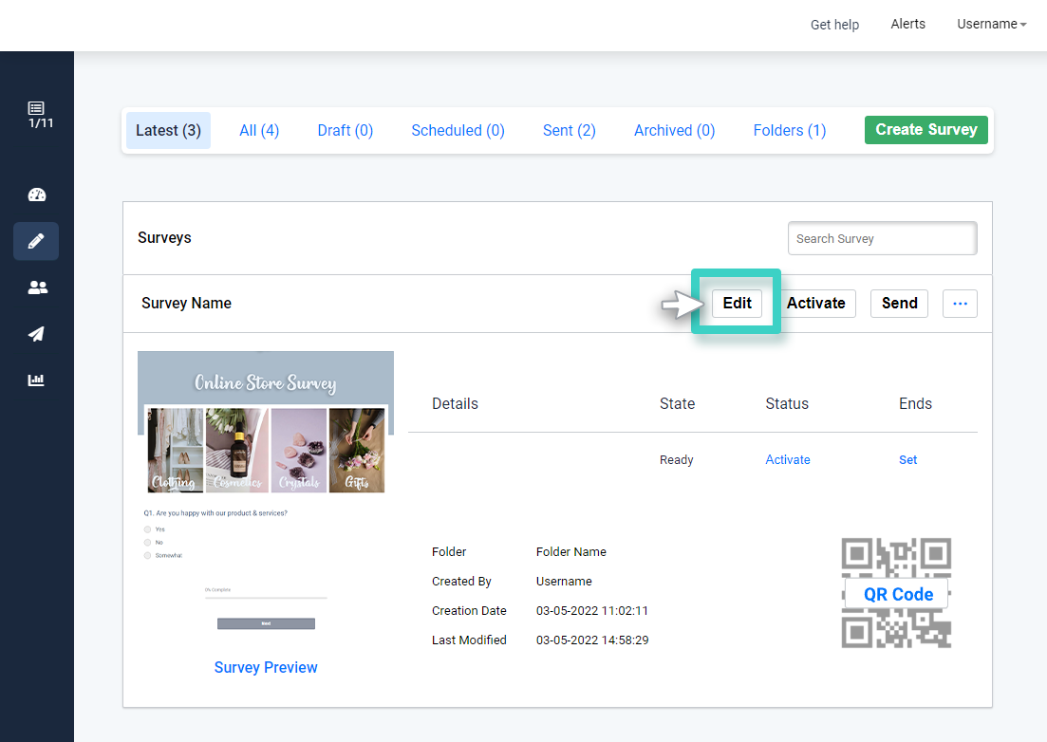Click the creation date 03-05-2022 11:02:11
Viewport: 1047px width, 742px height.
coord(591,610)
